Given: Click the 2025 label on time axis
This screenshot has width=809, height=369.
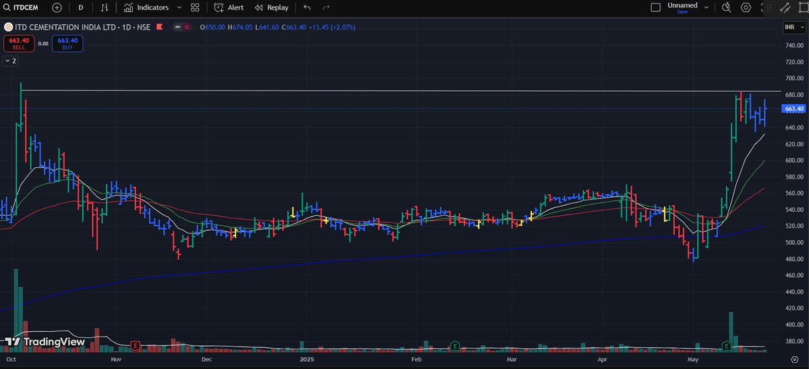Looking at the screenshot, I should click(306, 360).
